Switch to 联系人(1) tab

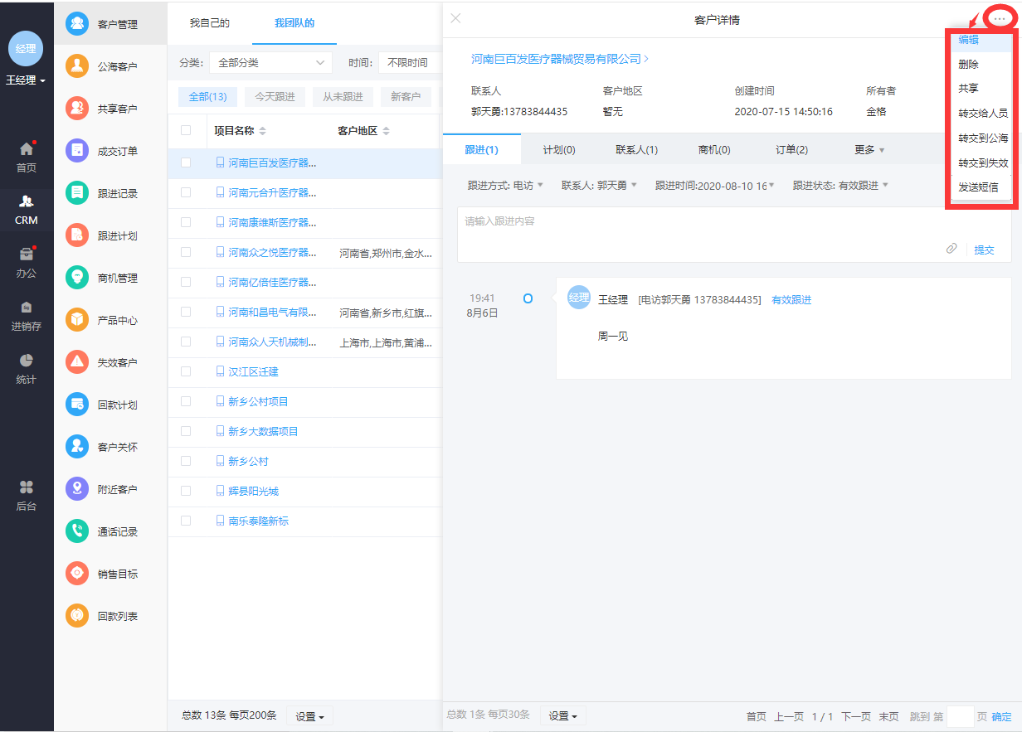636,150
